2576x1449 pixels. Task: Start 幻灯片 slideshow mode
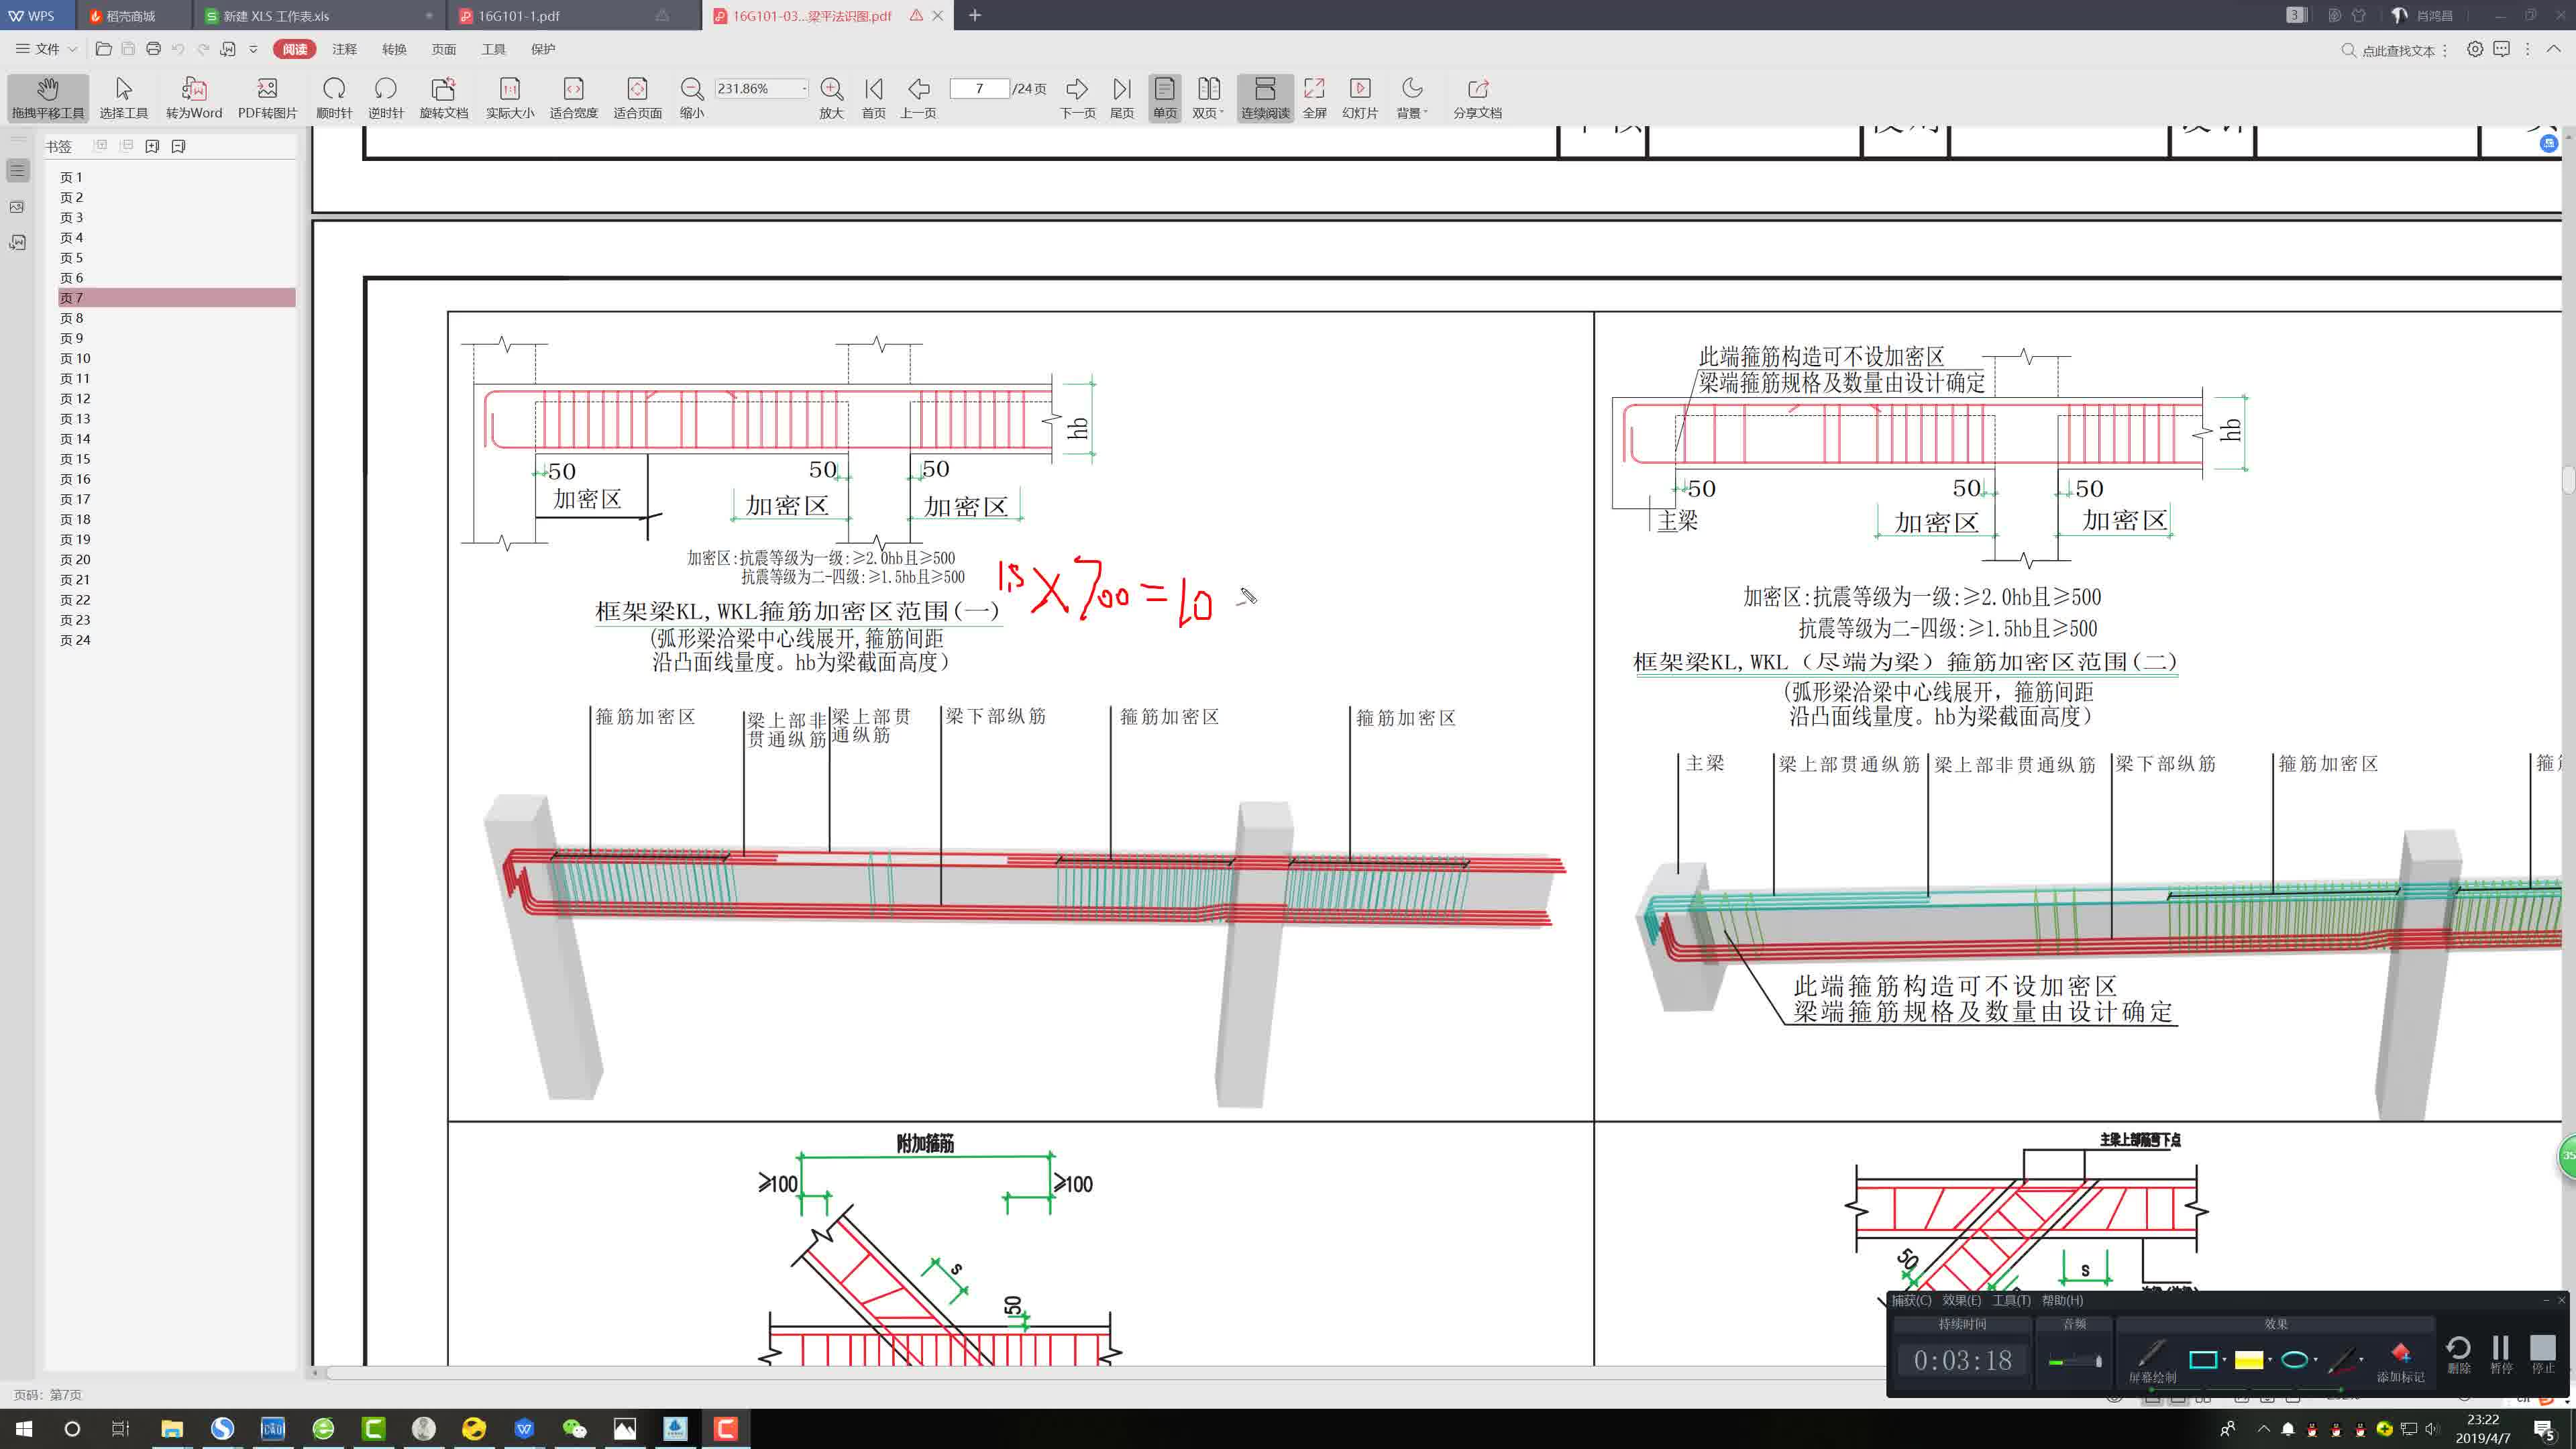coord(1359,97)
